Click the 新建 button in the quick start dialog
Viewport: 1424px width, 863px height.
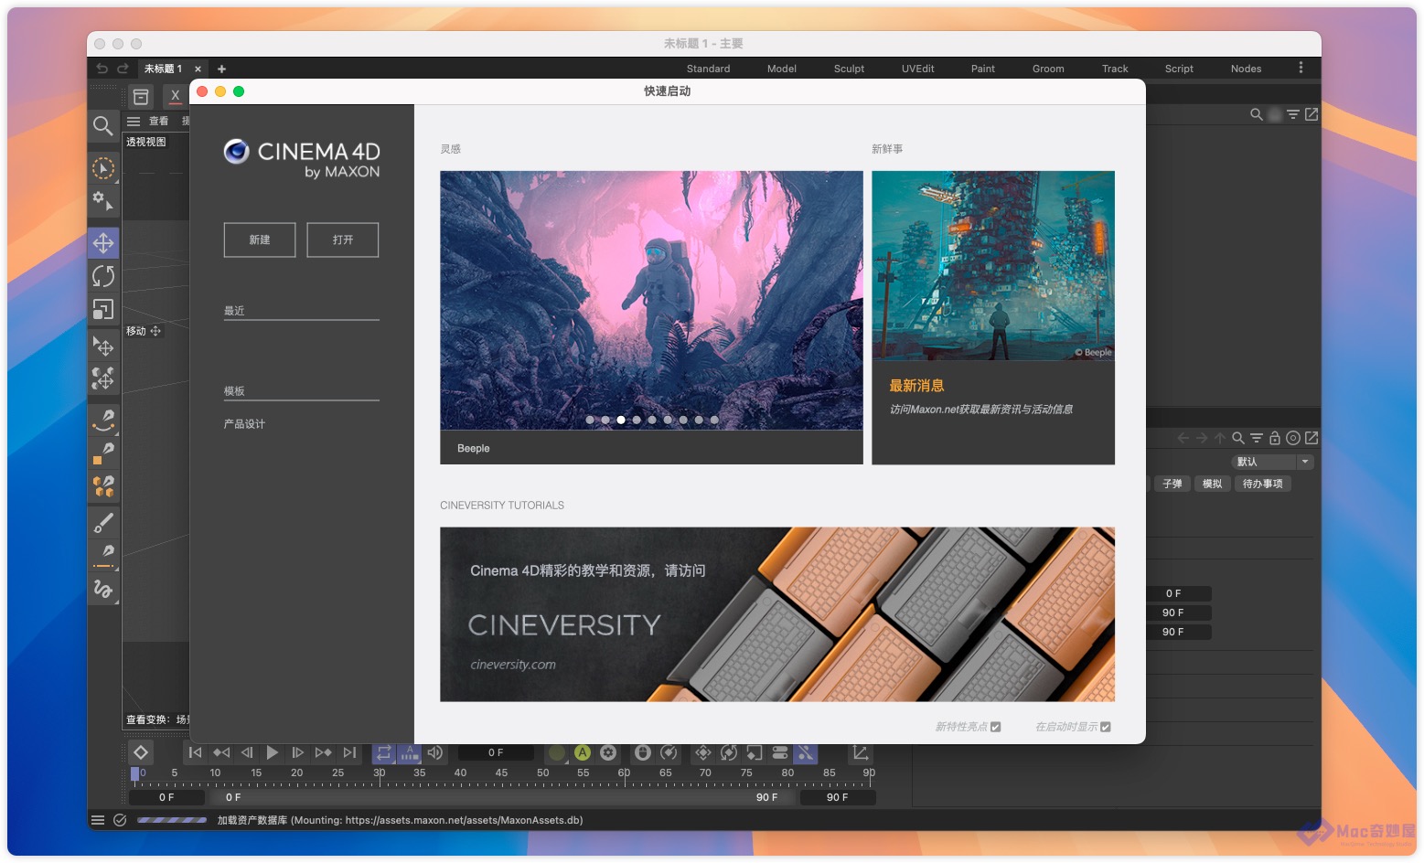coord(260,240)
